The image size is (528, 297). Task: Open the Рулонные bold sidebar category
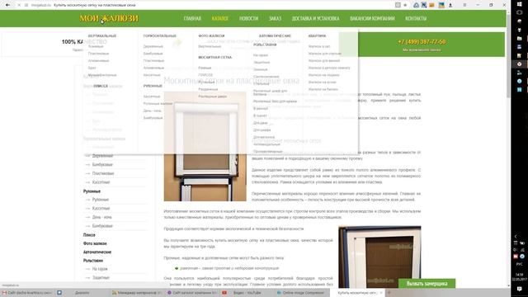[92, 191]
